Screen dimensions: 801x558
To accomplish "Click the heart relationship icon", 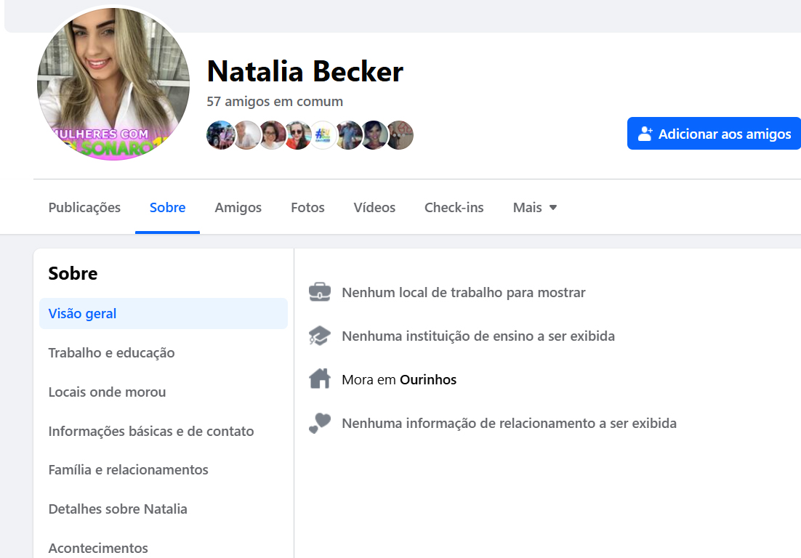I will point(320,423).
